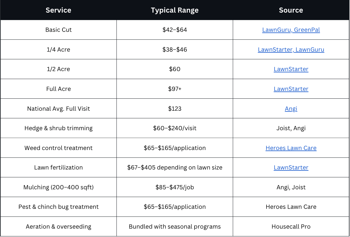Open the LawnStarter, LawnGuru source link
This screenshot has height=237, width=350.
pyautogui.click(x=291, y=49)
